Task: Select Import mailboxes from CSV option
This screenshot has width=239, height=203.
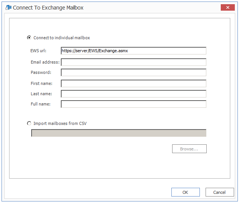Action: click(x=29, y=123)
